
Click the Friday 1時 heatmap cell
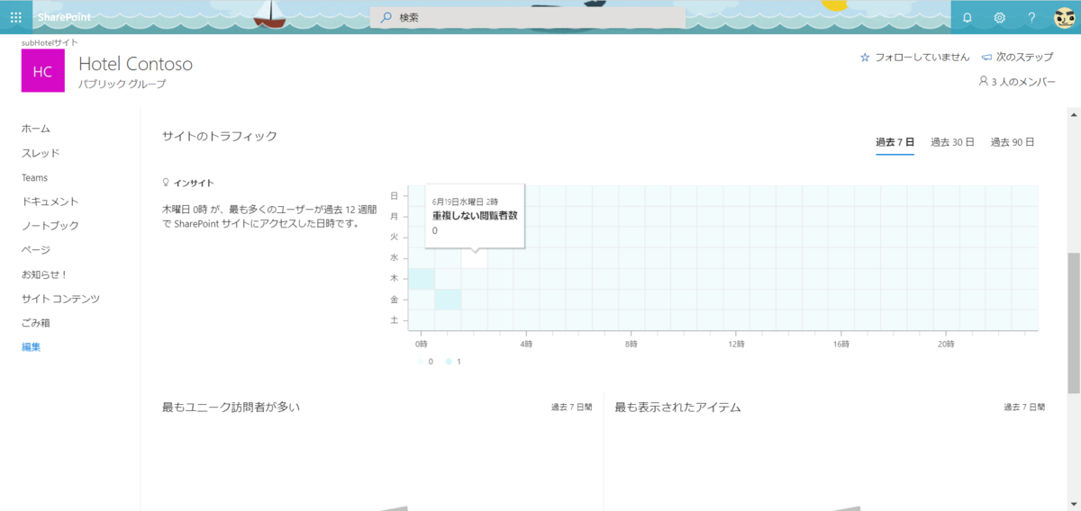coord(448,300)
